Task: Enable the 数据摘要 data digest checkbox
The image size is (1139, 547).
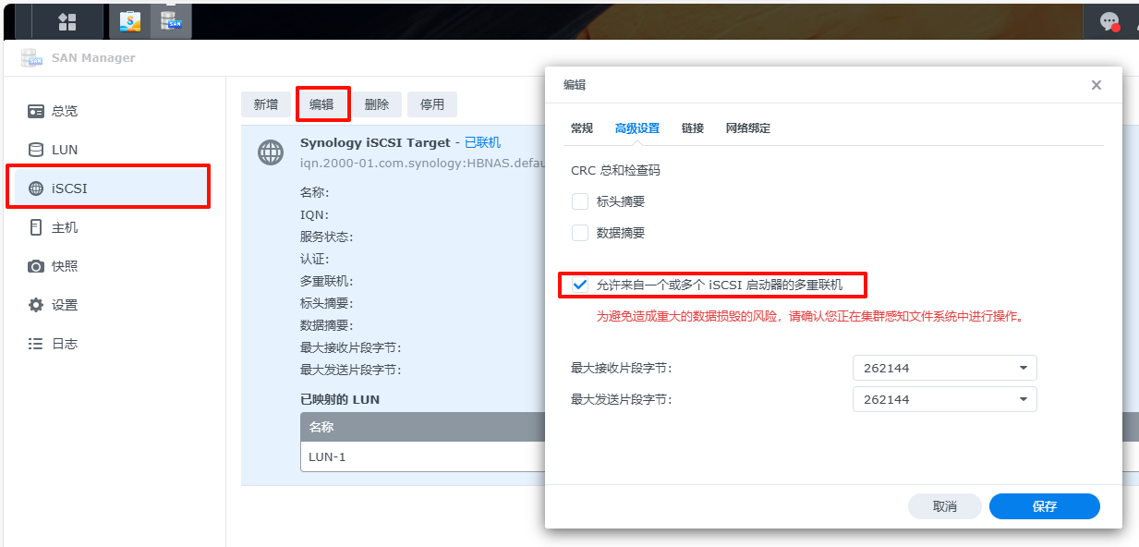Action: click(580, 233)
